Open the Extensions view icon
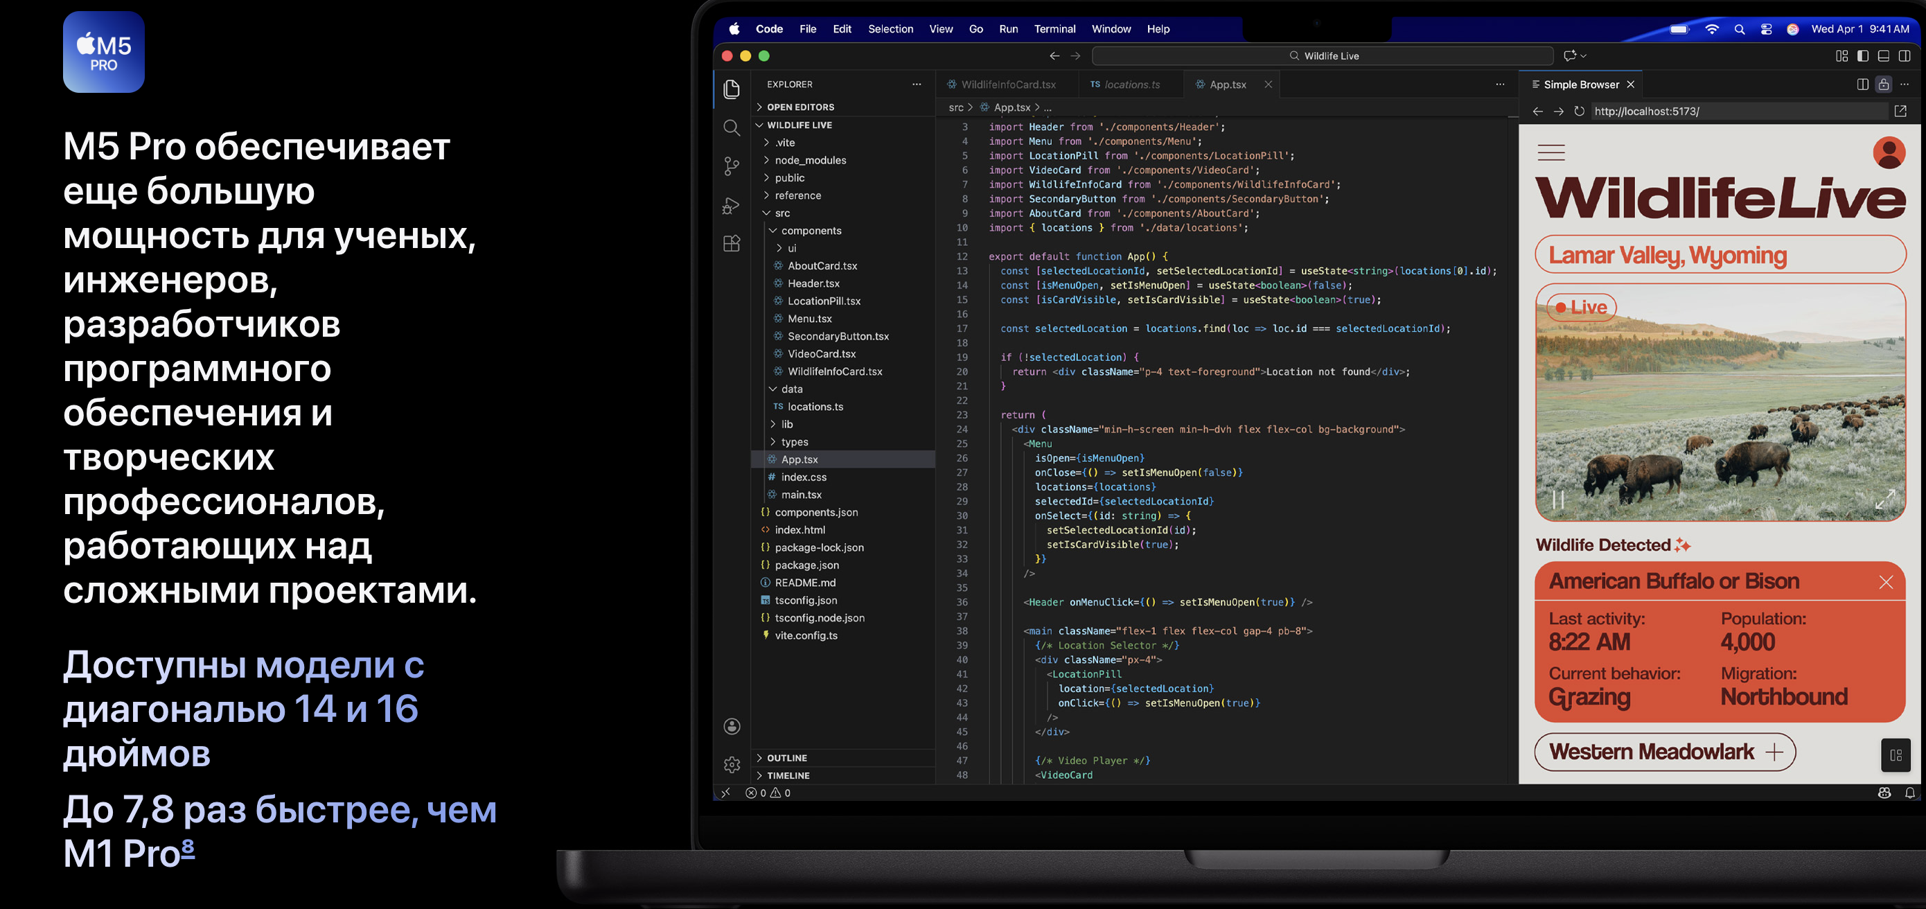Viewport: 1926px width, 909px height. tap(731, 244)
